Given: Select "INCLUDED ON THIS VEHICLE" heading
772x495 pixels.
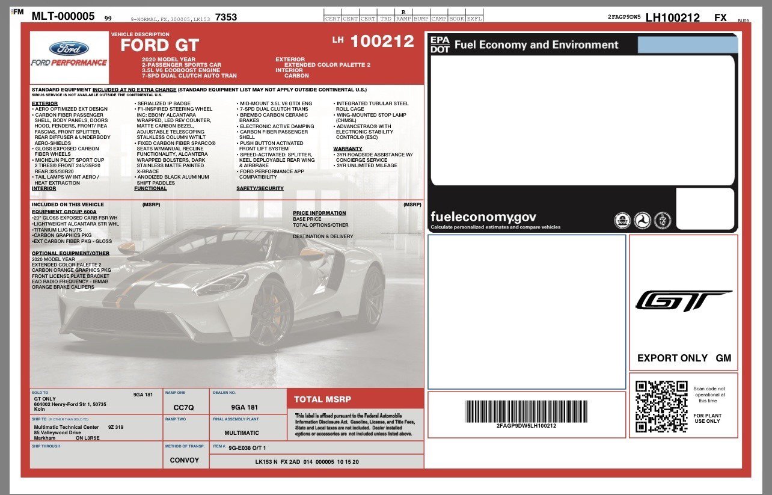Looking at the screenshot, I should 68,204.
